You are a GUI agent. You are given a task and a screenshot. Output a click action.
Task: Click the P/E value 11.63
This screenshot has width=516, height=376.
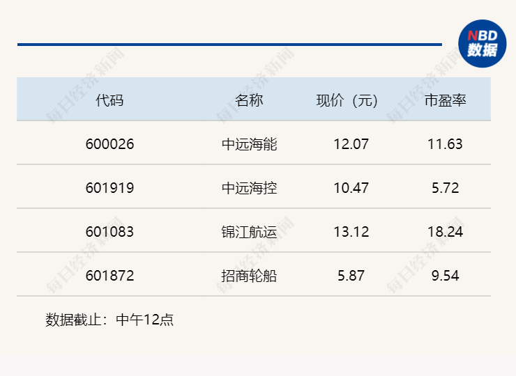tap(446, 144)
